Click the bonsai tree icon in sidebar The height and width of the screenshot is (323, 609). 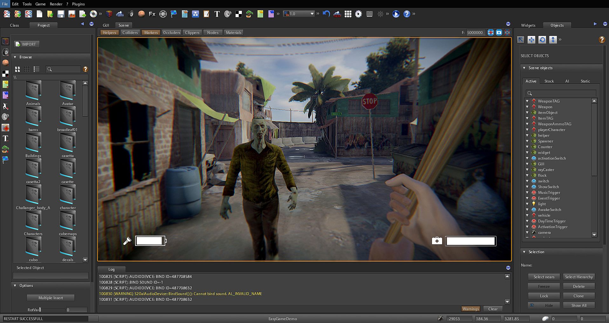[x=5, y=149]
